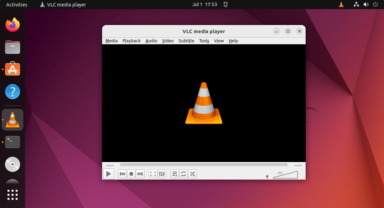Open the Activities overview
This screenshot has width=384, height=208.
pyautogui.click(x=16, y=4)
